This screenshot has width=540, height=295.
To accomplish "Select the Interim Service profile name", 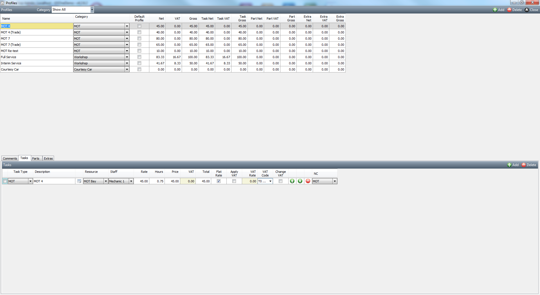I will coord(11,63).
